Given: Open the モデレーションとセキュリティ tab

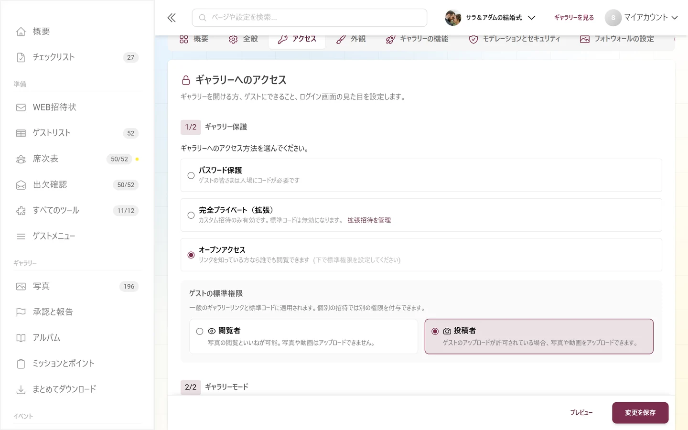Looking at the screenshot, I should pyautogui.click(x=515, y=39).
